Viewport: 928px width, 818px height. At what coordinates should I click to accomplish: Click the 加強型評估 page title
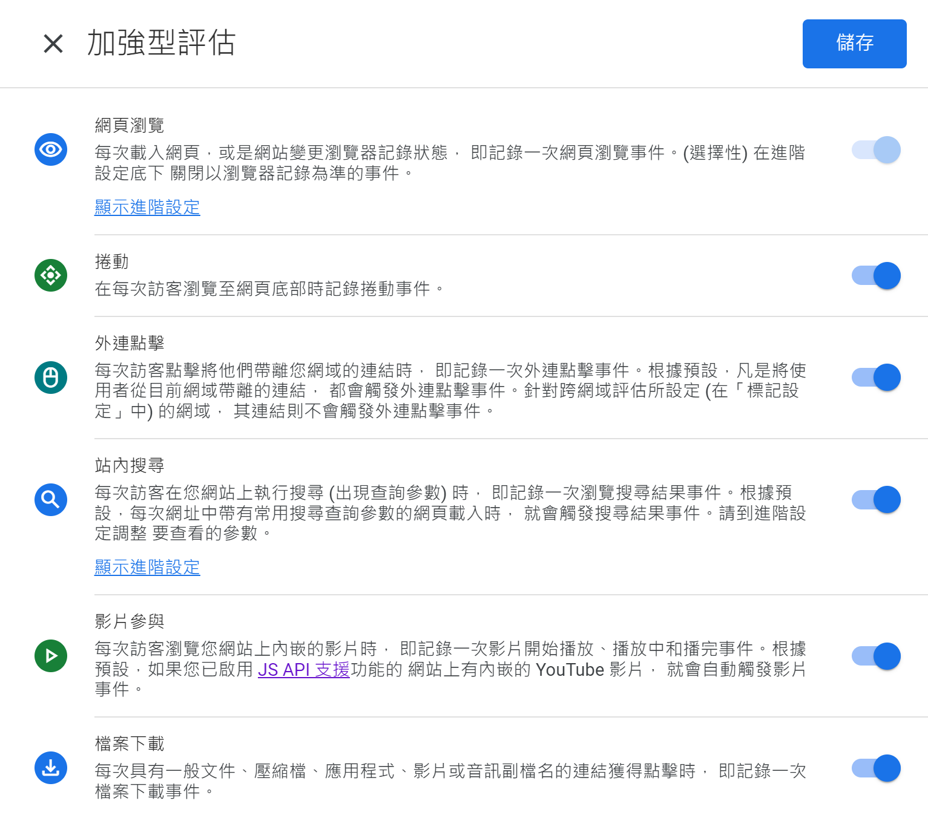tap(161, 44)
